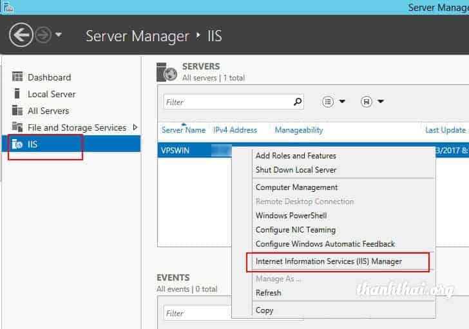Image resolution: width=469 pixels, height=329 pixels.
Task: Select Windows PowerShell from context menu
Action: click(291, 216)
